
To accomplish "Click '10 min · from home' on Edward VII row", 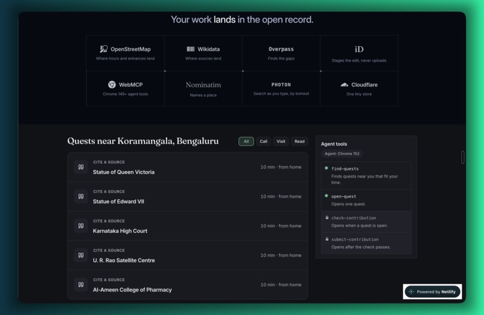I will click(280, 196).
